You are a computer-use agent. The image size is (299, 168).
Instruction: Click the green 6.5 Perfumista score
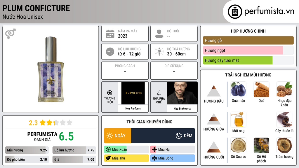coord(66,136)
